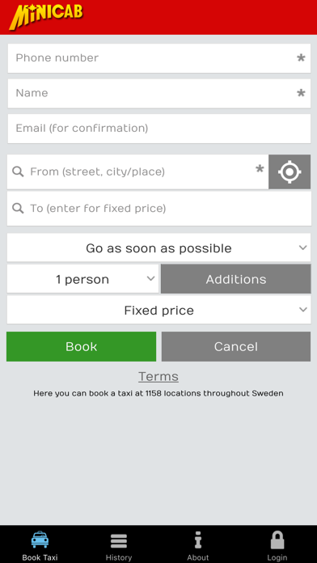Click the search magnifier in From field
This screenshot has height=563, width=317.
(18, 171)
